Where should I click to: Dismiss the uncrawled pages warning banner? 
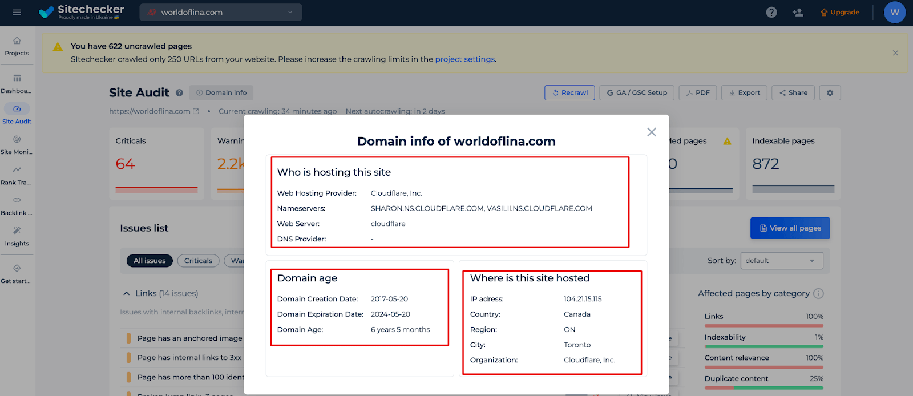895,53
